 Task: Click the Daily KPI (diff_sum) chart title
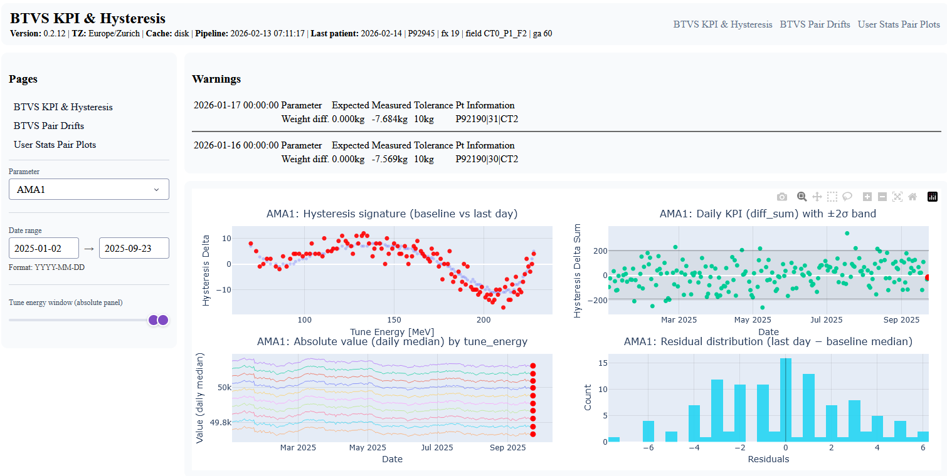tap(768, 214)
